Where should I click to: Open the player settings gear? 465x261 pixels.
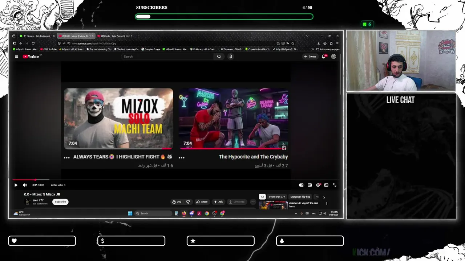point(318,185)
